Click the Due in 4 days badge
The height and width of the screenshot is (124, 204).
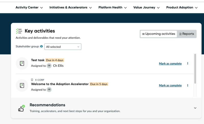click(55, 60)
